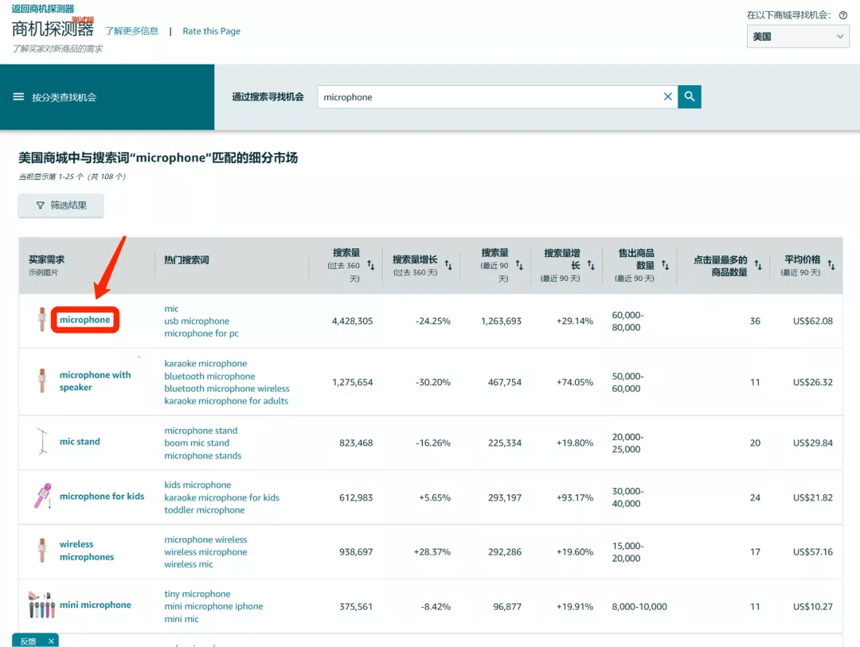Clear the microphone search text
The height and width of the screenshot is (647, 860).
click(667, 97)
